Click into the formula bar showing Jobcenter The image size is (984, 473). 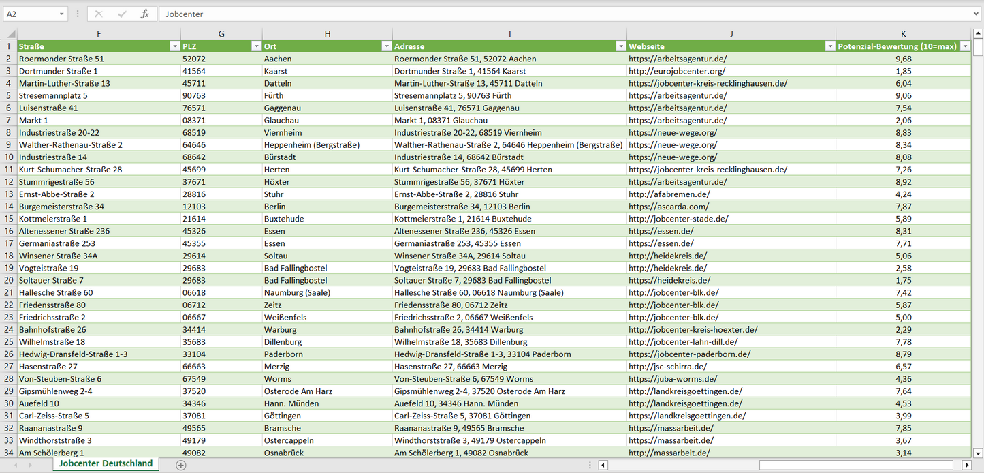click(545, 14)
